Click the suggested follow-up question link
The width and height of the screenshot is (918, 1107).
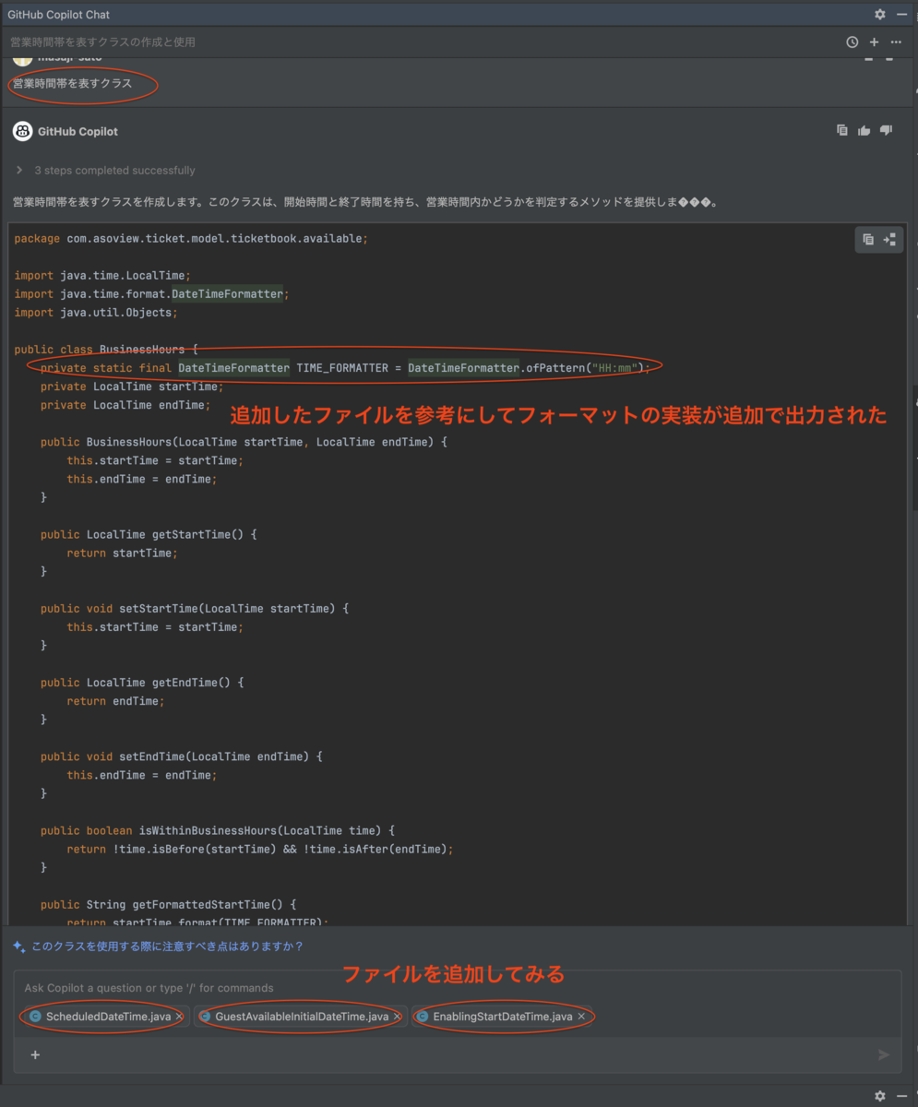(x=167, y=946)
